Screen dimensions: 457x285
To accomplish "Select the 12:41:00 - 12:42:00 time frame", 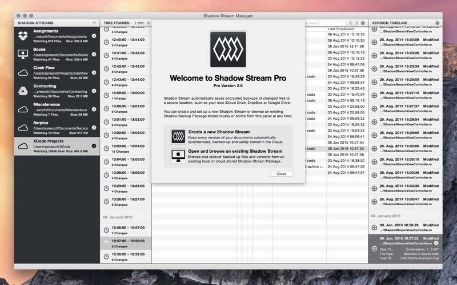I will [x=126, y=55].
